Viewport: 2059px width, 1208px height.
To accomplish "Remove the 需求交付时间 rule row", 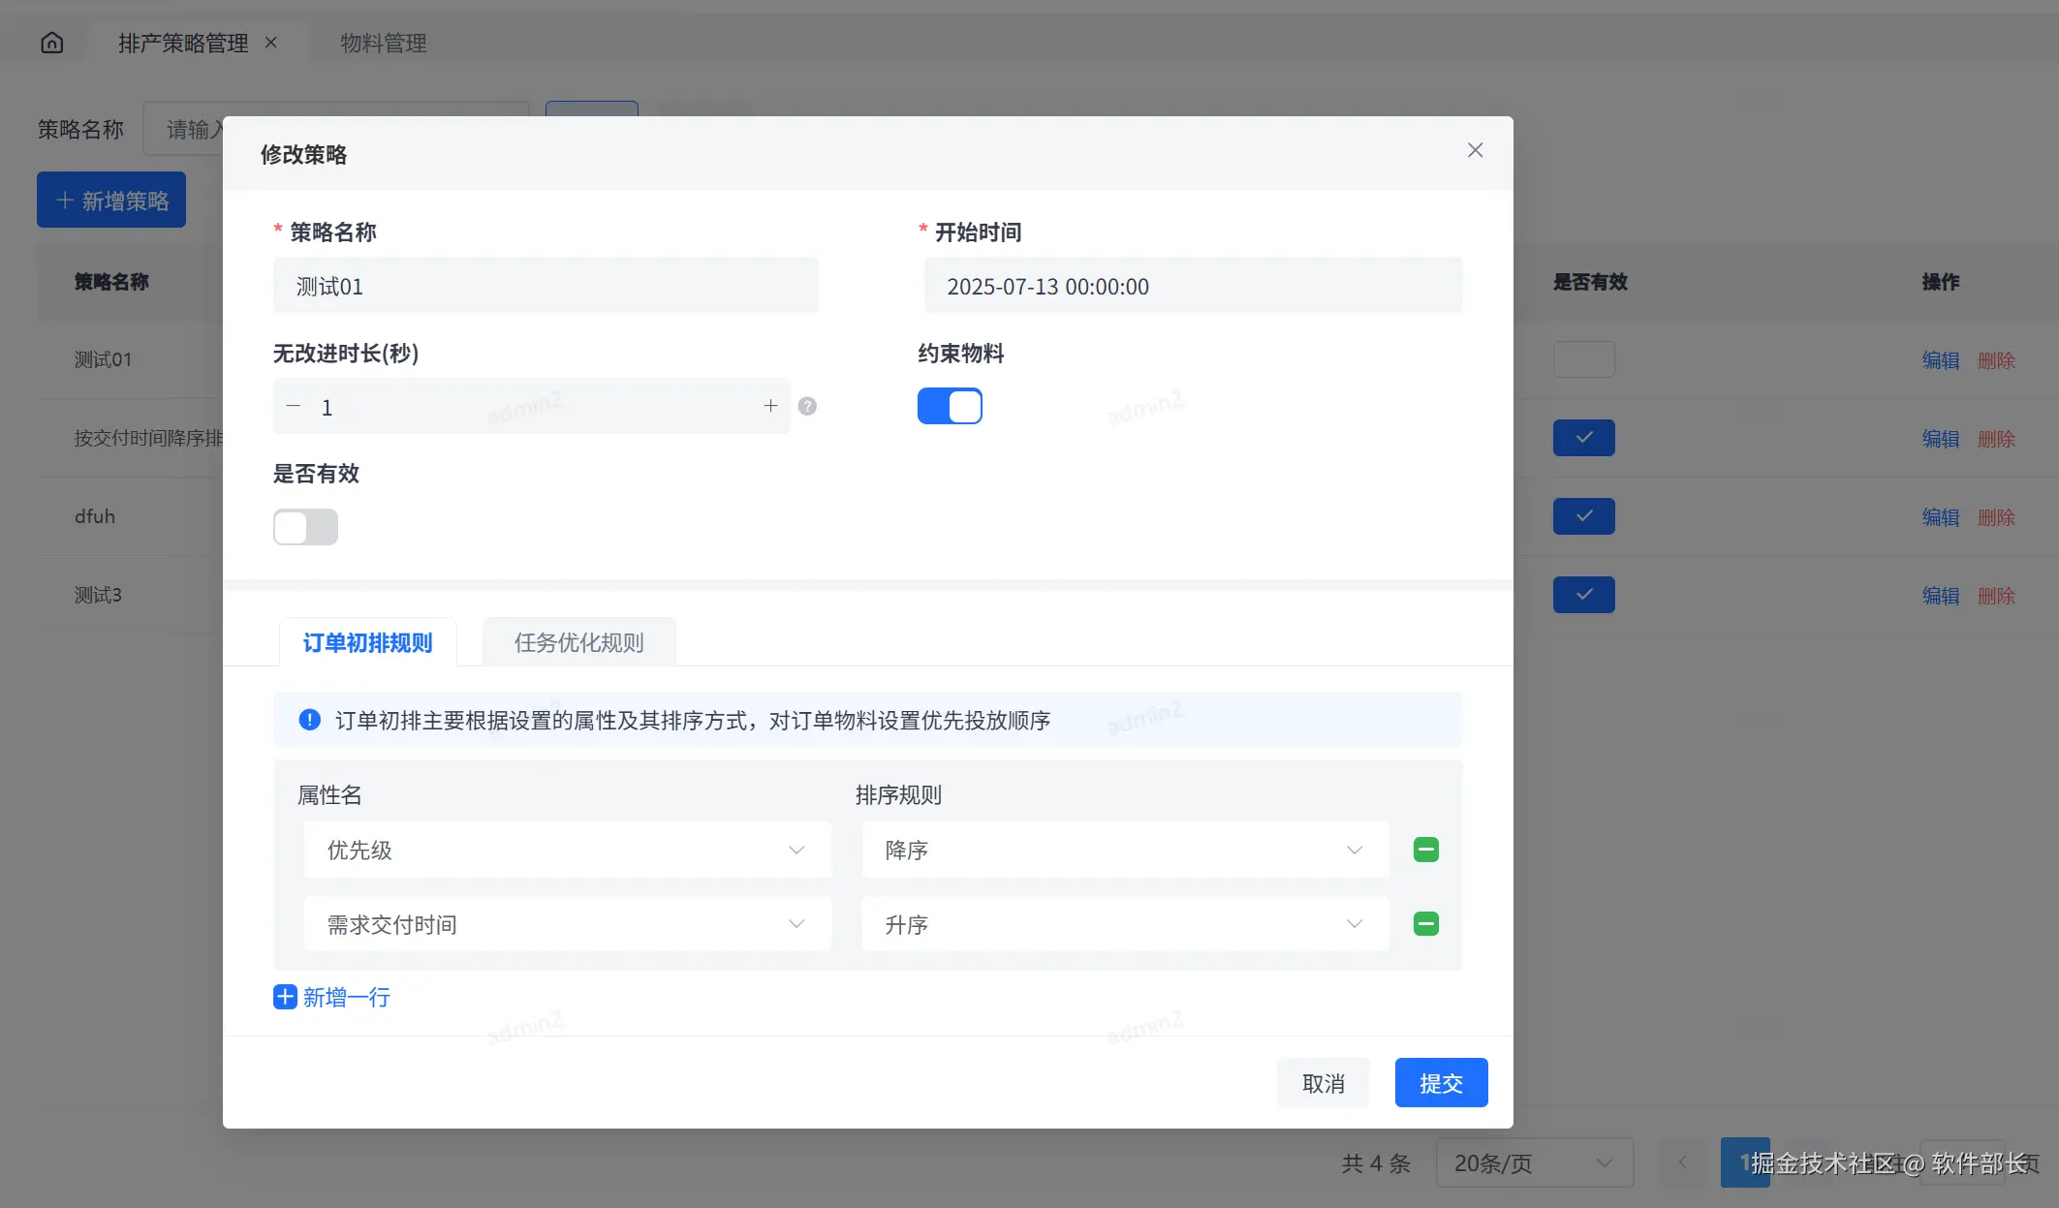I will tap(1425, 924).
